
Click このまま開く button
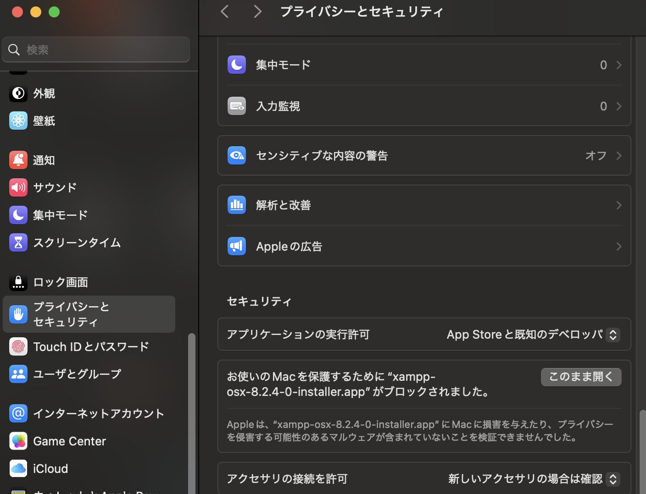click(x=581, y=377)
